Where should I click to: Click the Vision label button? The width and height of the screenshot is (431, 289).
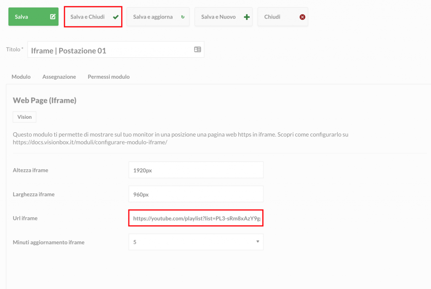(24, 117)
